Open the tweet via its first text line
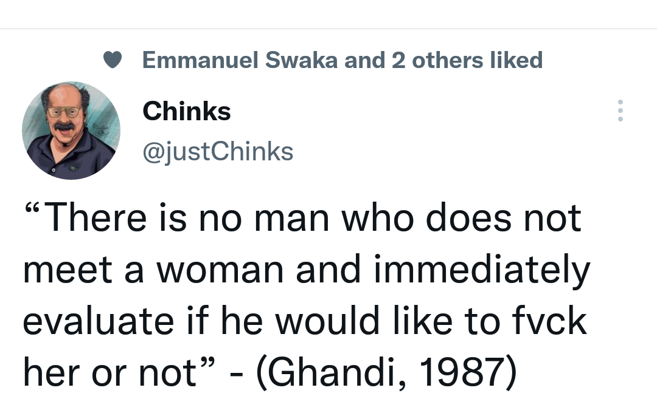 tap(302, 217)
